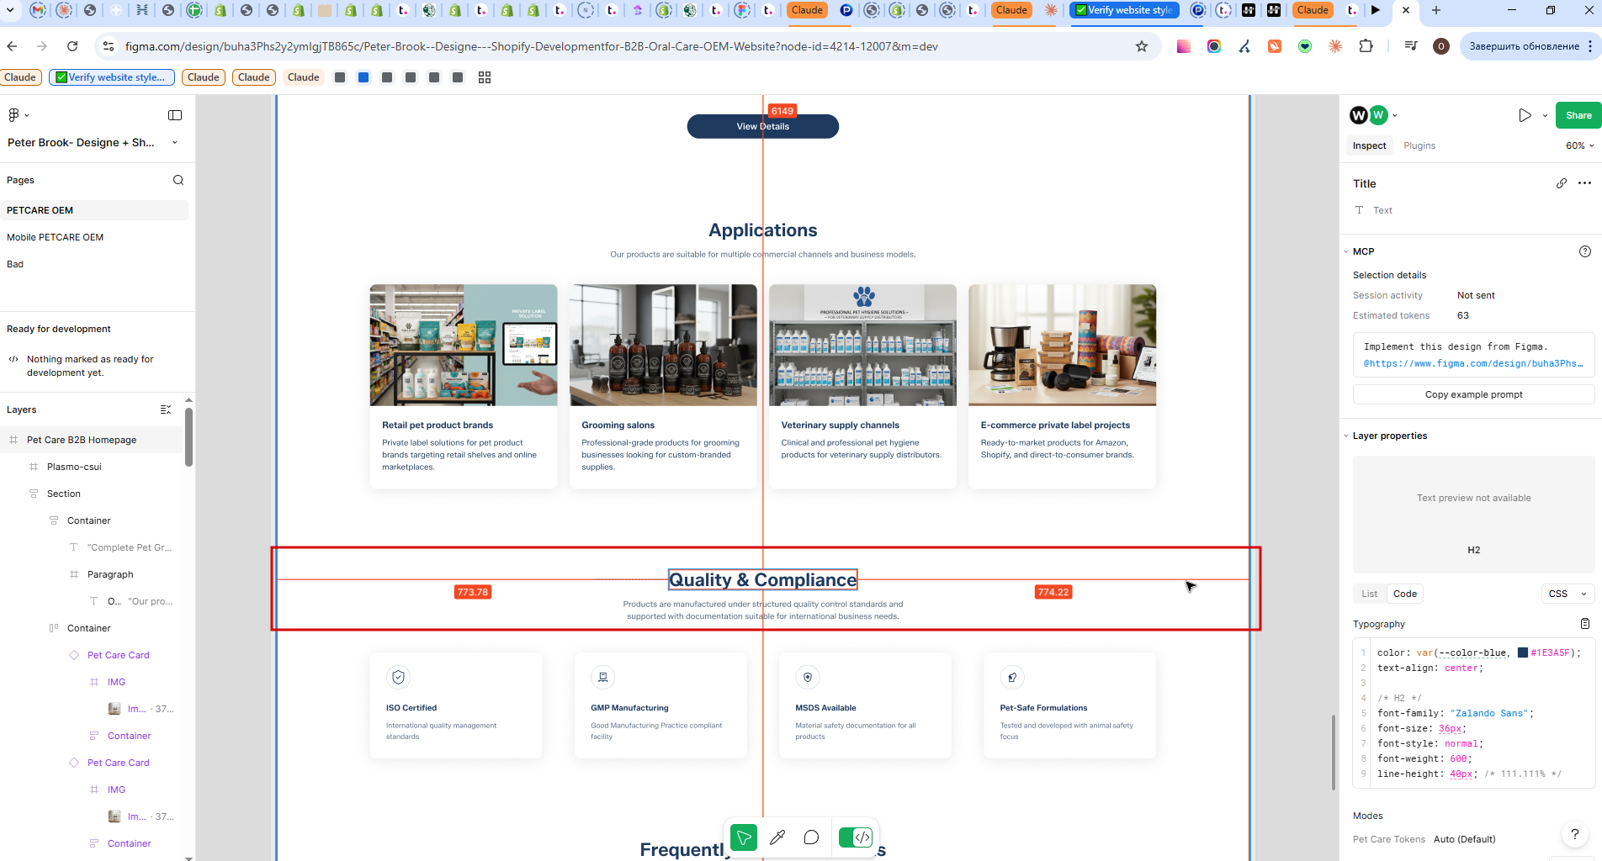The image size is (1602, 861).
Task: Select Pet Care B2B Homepage layer
Action: [x=91, y=440]
